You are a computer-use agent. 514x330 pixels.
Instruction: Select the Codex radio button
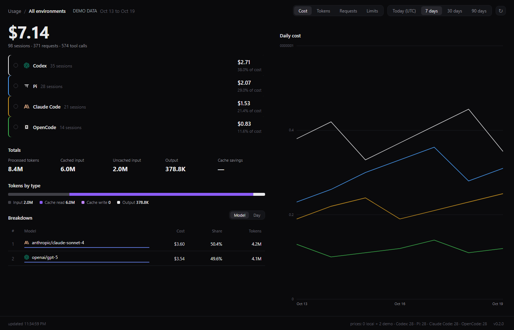click(x=16, y=66)
